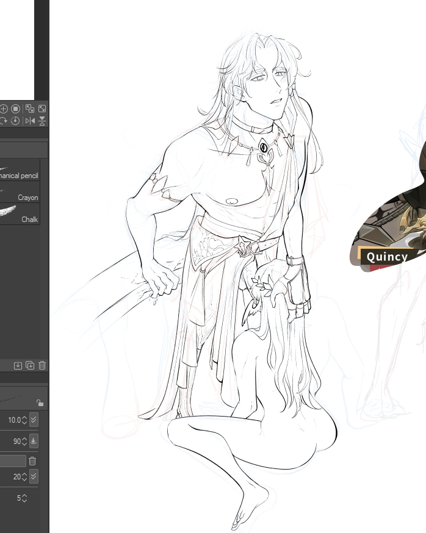Open brush size 10.0 dynamics dropdown

click(x=34, y=420)
